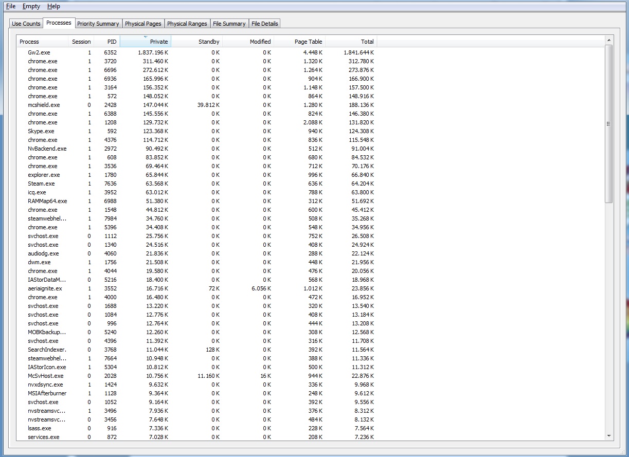Click nvstreamsvc with PID 3496
The image size is (629, 457).
47,411
